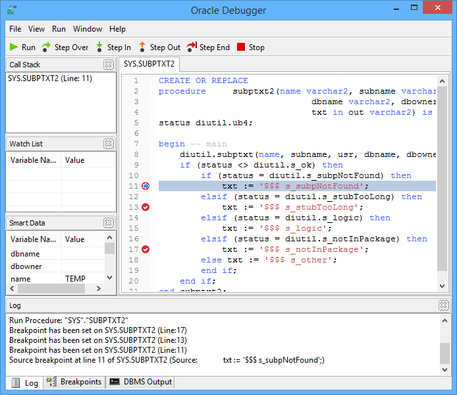Maximize the Oracle Debugger window
457x395 pixels.
tap(414, 8)
